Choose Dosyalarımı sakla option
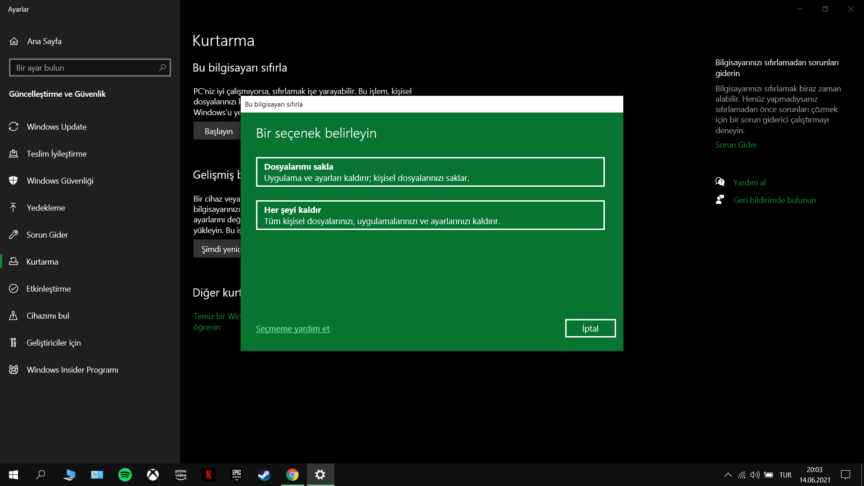The height and width of the screenshot is (486, 864). click(x=430, y=172)
